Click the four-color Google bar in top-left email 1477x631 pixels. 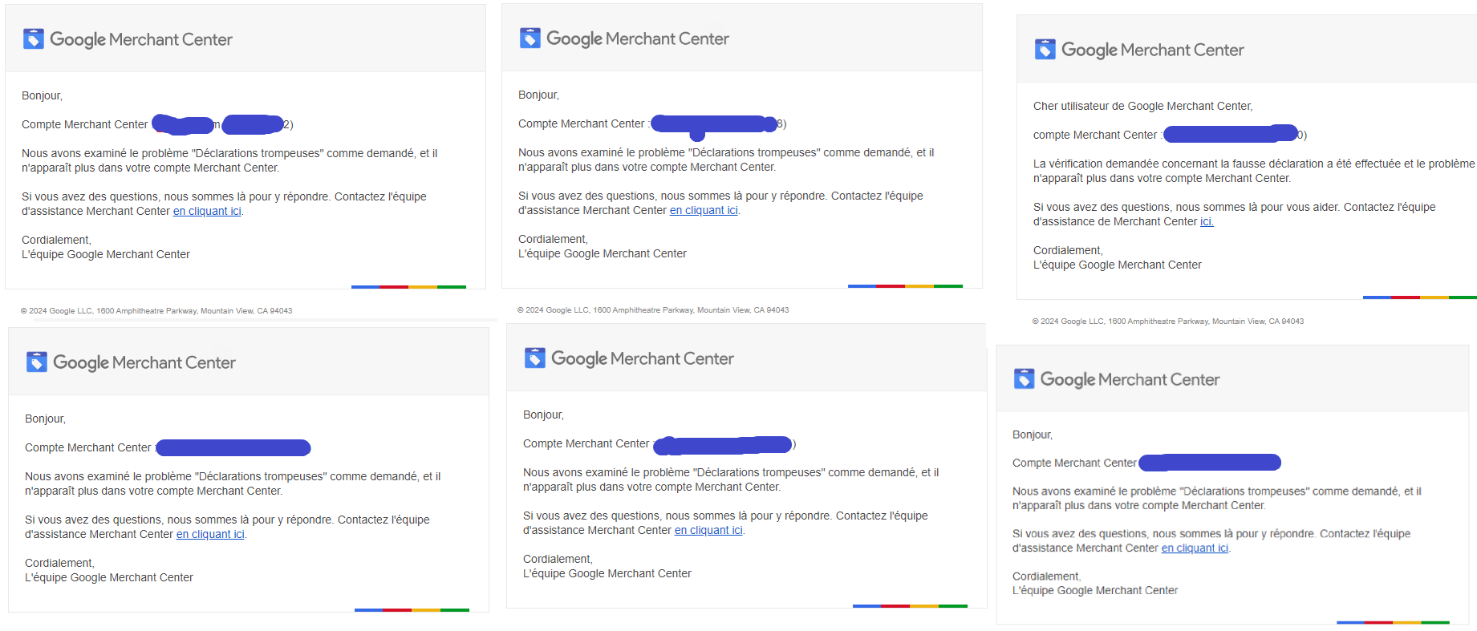tap(408, 287)
